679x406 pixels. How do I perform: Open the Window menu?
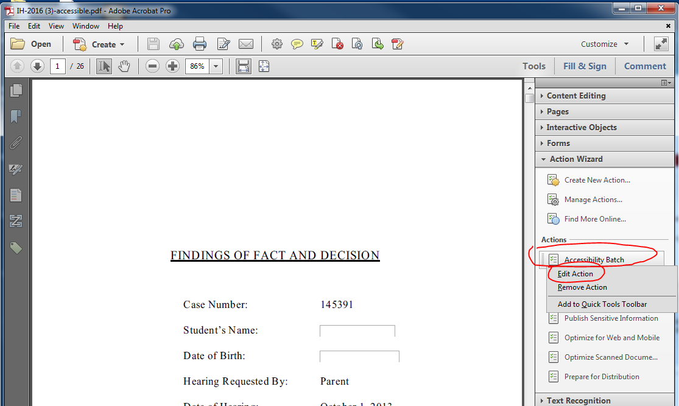click(x=86, y=26)
